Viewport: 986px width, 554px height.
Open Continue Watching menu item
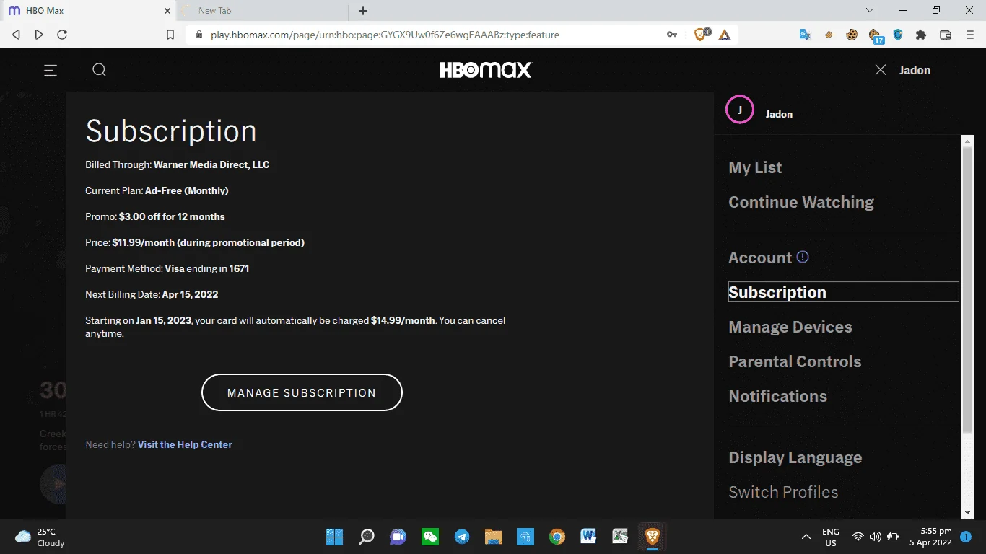point(801,202)
